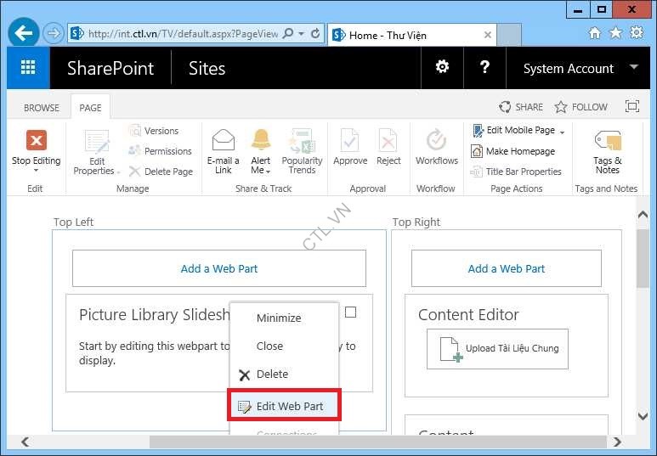The height and width of the screenshot is (456, 657).
Task: Click the Workflows ribbon icon
Action: 436,141
